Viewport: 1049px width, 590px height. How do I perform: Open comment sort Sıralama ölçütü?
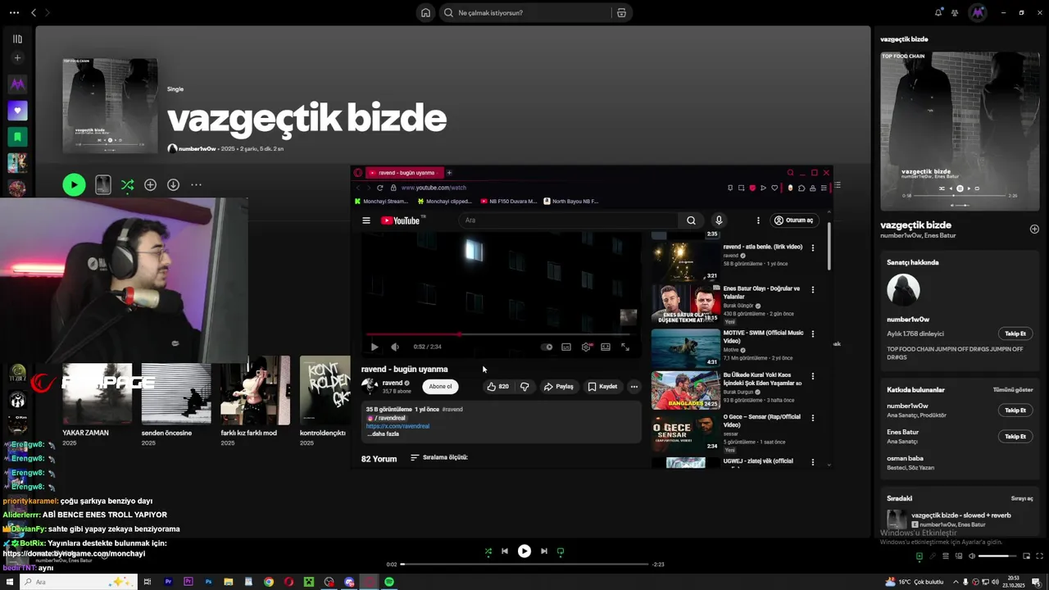[x=439, y=457]
